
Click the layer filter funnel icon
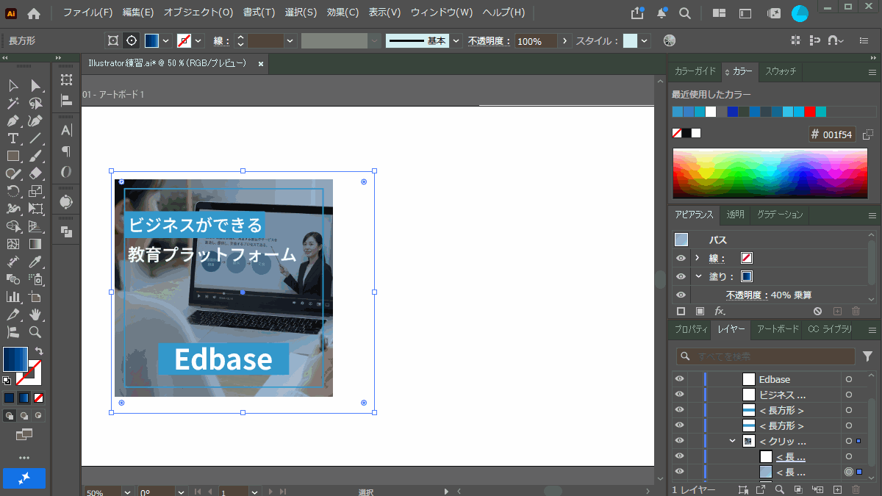(867, 356)
